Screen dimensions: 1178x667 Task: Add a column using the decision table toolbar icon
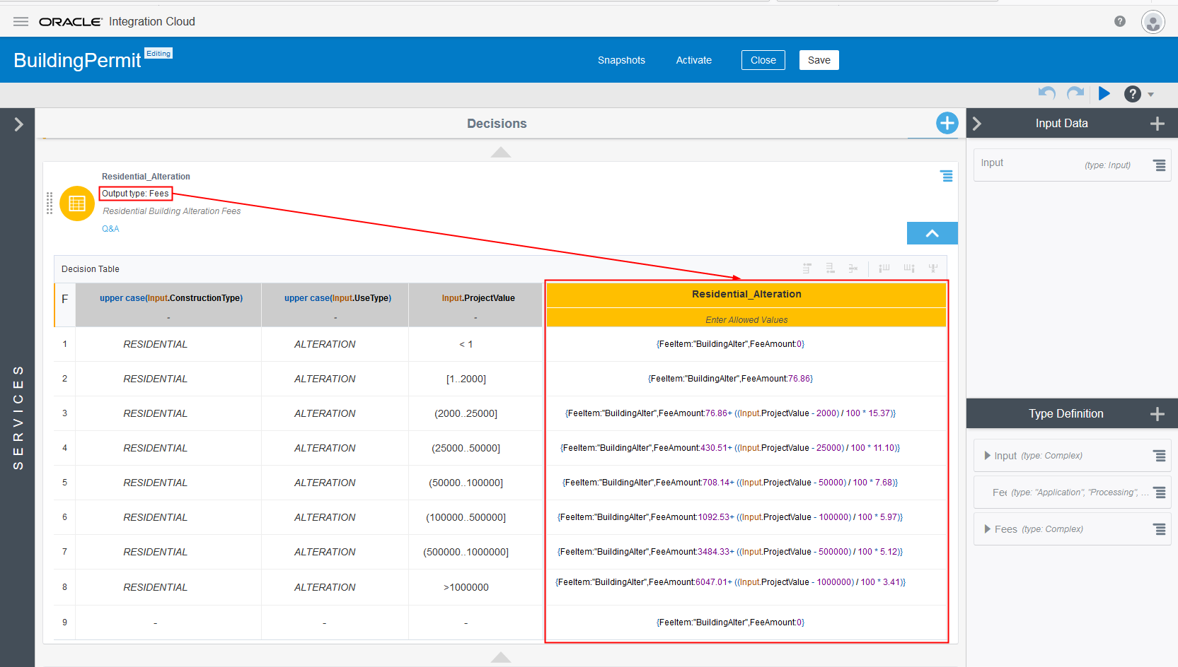click(x=883, y=268)
